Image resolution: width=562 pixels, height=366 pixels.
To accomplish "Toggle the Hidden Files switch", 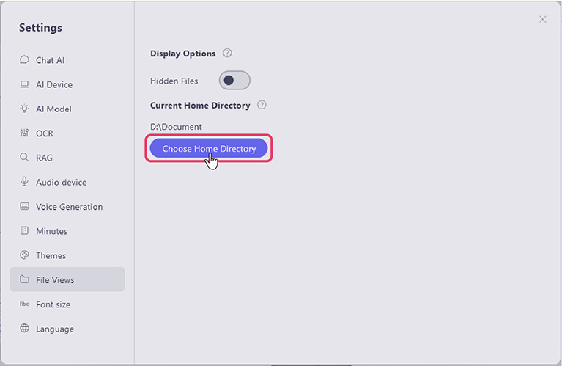I will click(234, 81).
